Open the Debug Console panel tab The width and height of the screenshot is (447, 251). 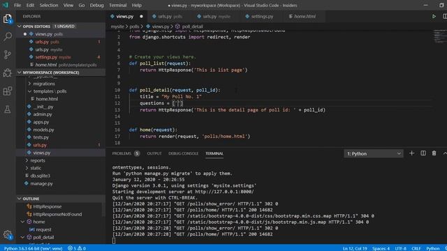[183, 153]
